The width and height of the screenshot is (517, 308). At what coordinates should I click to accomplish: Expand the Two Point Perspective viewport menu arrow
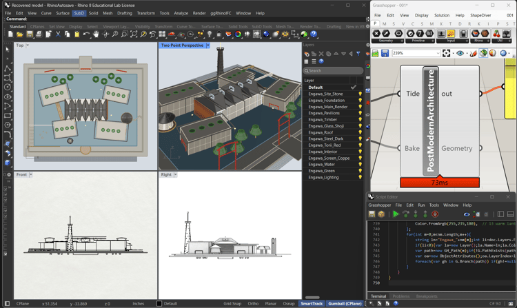pos(208,45)
